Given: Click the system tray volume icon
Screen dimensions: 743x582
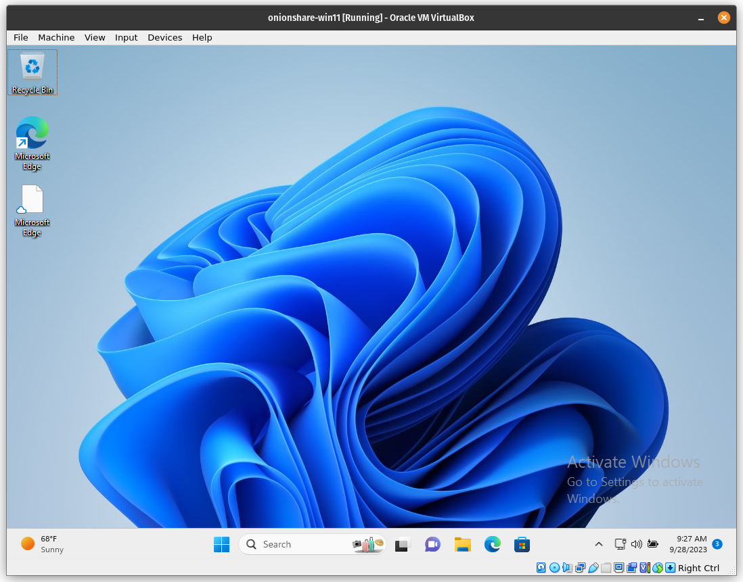Looking at the screenshot, I should [x=636, y=543].
